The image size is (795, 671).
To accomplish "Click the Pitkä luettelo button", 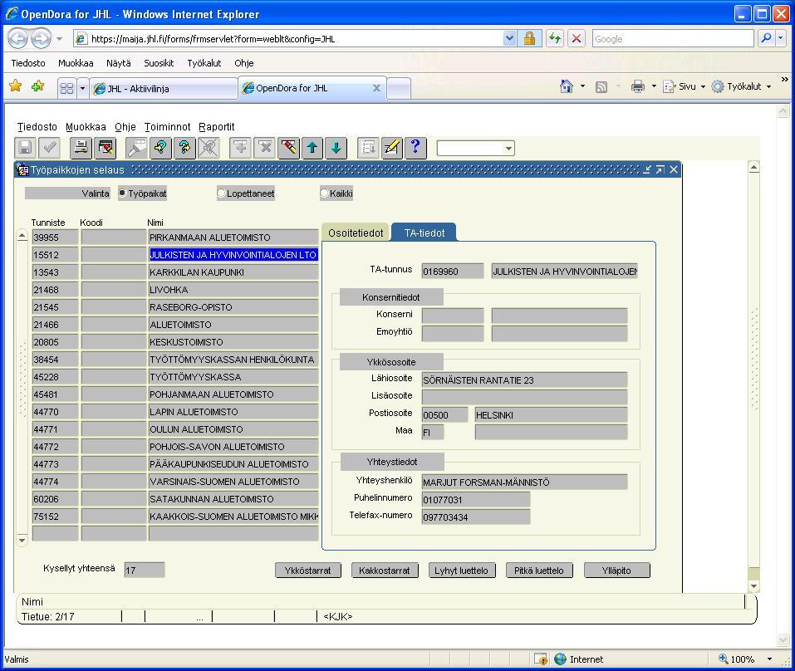I will (x=539, y=571).
